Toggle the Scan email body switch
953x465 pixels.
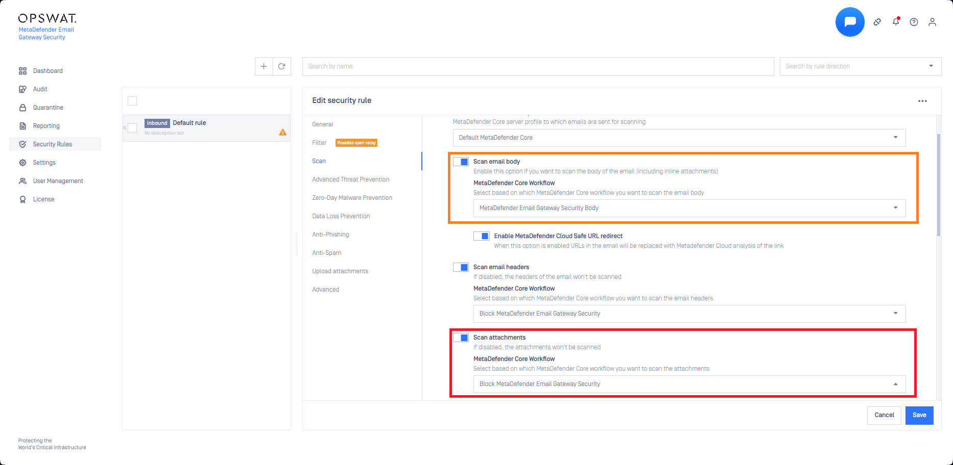click(461, 162)
